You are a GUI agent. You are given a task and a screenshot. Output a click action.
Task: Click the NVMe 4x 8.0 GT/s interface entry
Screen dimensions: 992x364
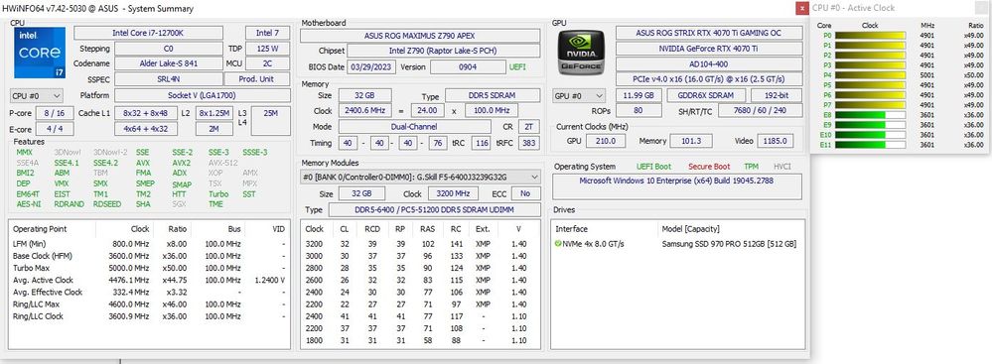click(594, 244)
